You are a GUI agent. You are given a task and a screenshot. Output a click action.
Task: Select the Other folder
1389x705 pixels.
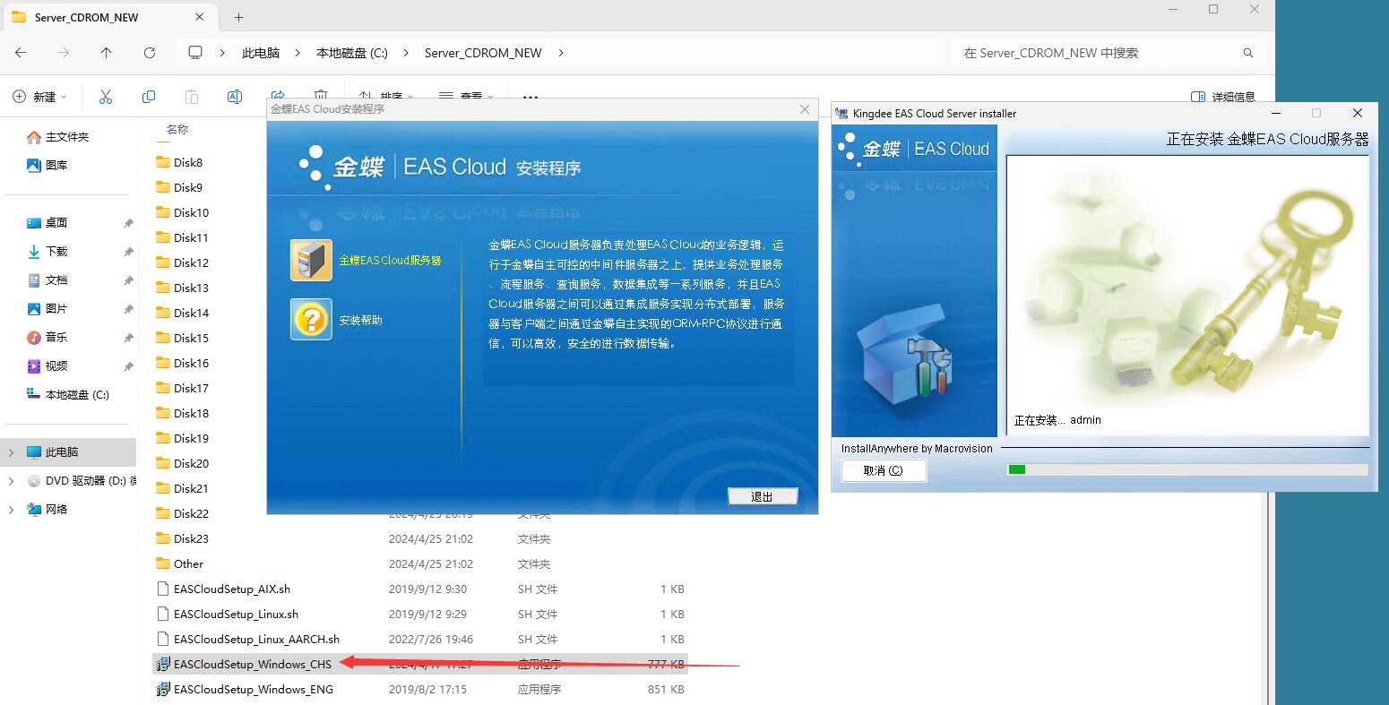[x=179, y=563]
